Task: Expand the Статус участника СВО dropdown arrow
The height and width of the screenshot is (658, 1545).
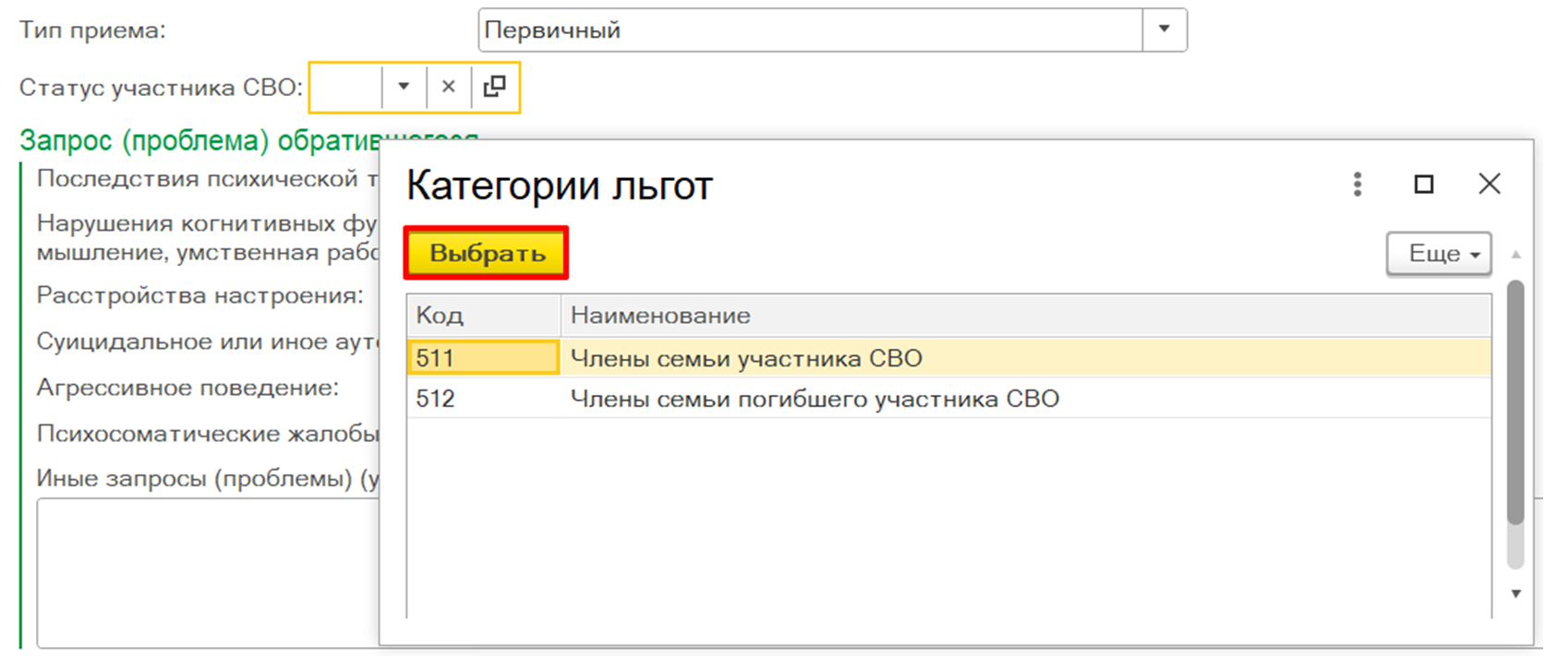Action: click(x=404, y=87)
